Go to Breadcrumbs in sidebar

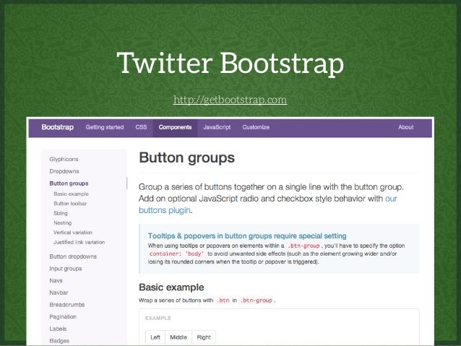coord(67,305)
